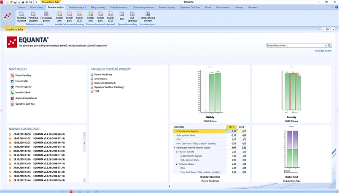Screen dimensions: 339x193
Task: Open Rozbor aktiv in Vertikální a horizontální rozbory
Action: pyautogui.click(x=59, y=17)
